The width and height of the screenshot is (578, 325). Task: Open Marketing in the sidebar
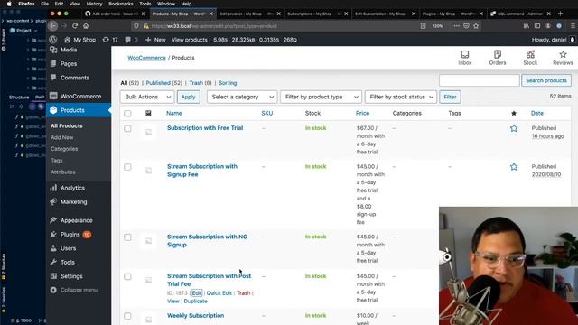(73, 202)
